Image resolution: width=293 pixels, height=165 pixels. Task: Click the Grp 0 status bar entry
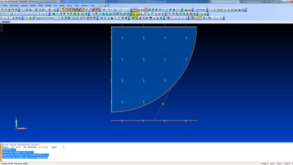[x=287, y=164]
